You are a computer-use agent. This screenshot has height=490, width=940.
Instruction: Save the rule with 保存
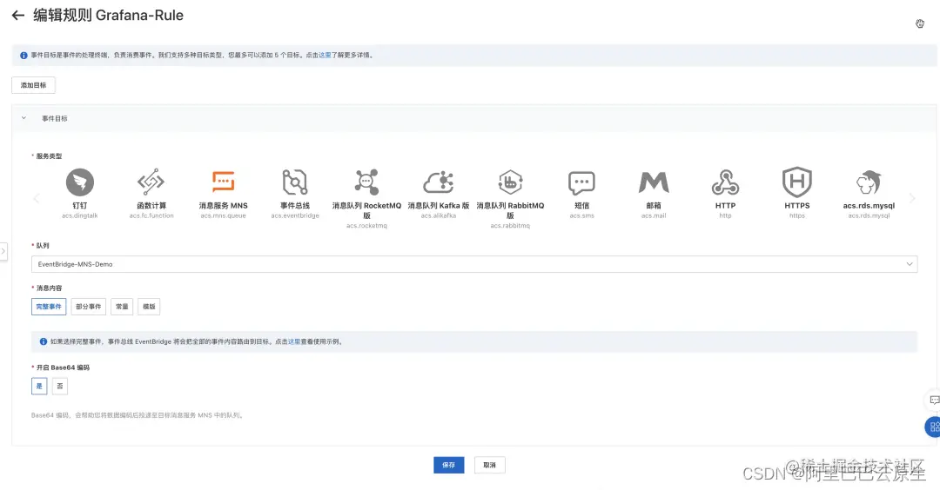click(448, 465)
